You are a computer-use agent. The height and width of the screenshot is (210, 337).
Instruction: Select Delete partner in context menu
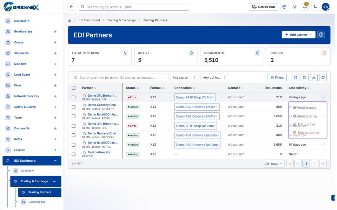[308, 132]
